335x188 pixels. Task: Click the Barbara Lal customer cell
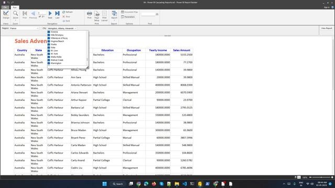(x=82, y=109)
